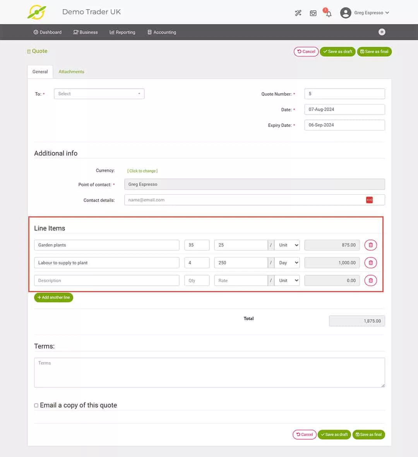The width and height of the screenshot is (418, 457).
Task: Click the Additional info heading
Action: click(56, 154)
